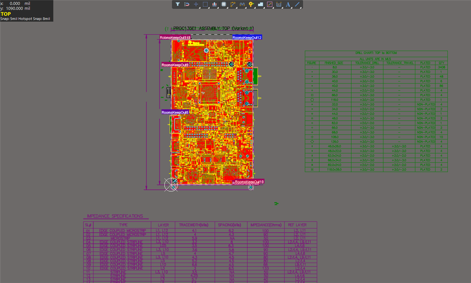
Task: Choose the place polygon plane tool
Action: click(260, 4)
